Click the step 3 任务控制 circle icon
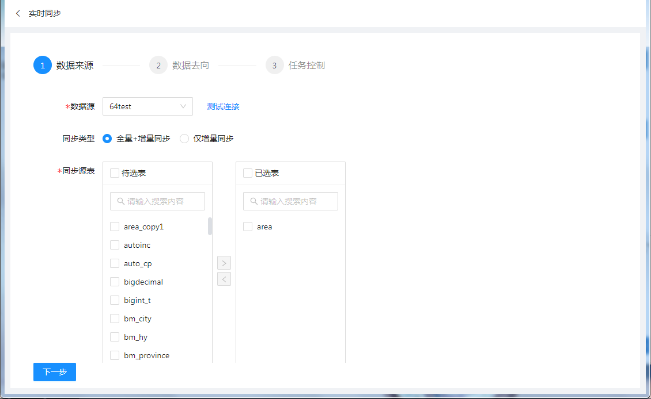Screen dimensions: 651x399 275,66
